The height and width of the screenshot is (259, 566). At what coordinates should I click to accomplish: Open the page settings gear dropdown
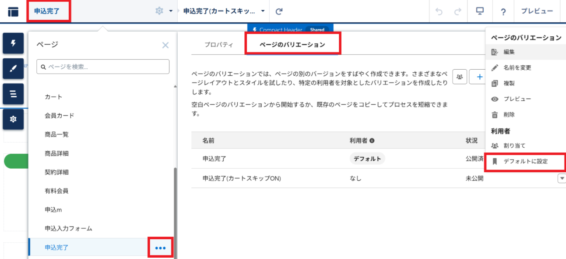coord(164,11)
